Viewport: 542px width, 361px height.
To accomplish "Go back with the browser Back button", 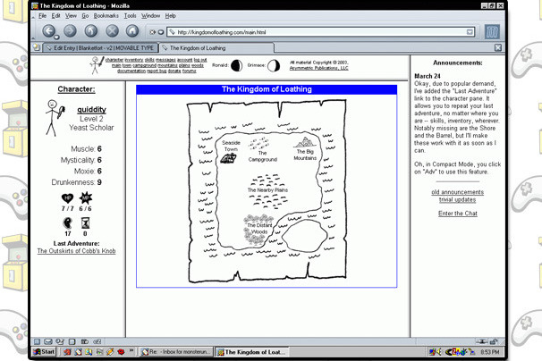I will point(48,31).
